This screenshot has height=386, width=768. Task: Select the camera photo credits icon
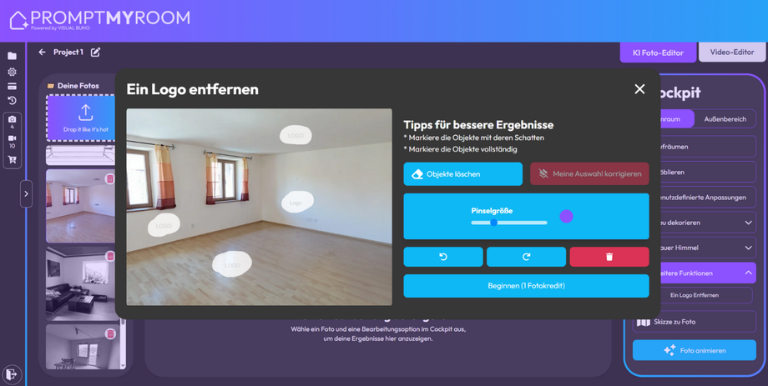(x=12, y=119)
